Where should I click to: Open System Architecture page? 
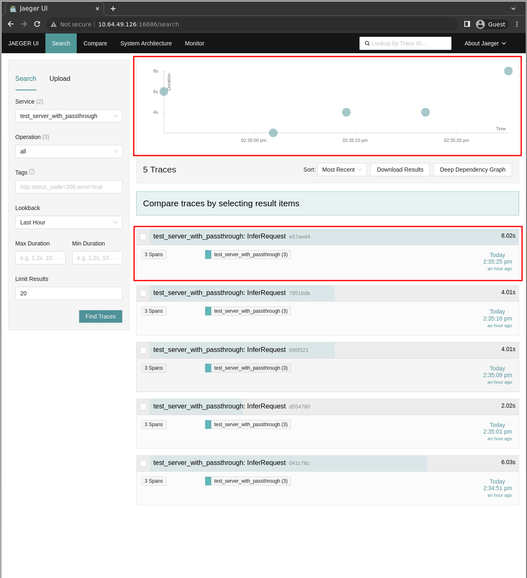pos(146,43)
